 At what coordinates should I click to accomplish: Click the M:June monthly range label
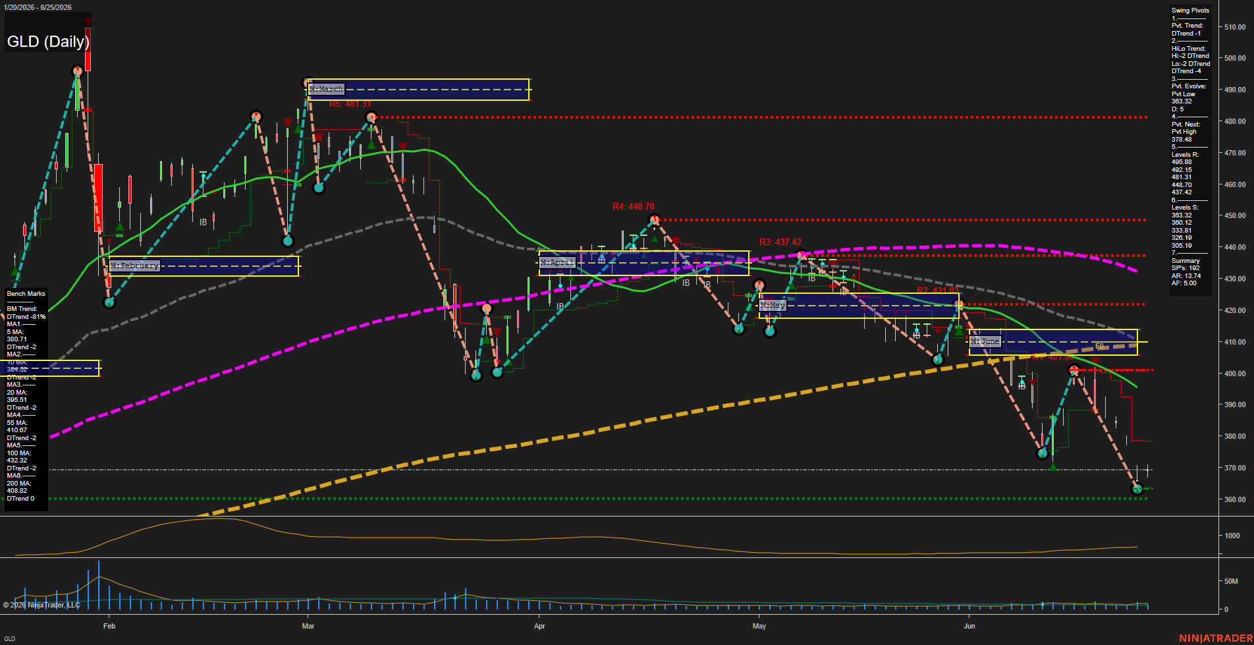tap(985, 341)
